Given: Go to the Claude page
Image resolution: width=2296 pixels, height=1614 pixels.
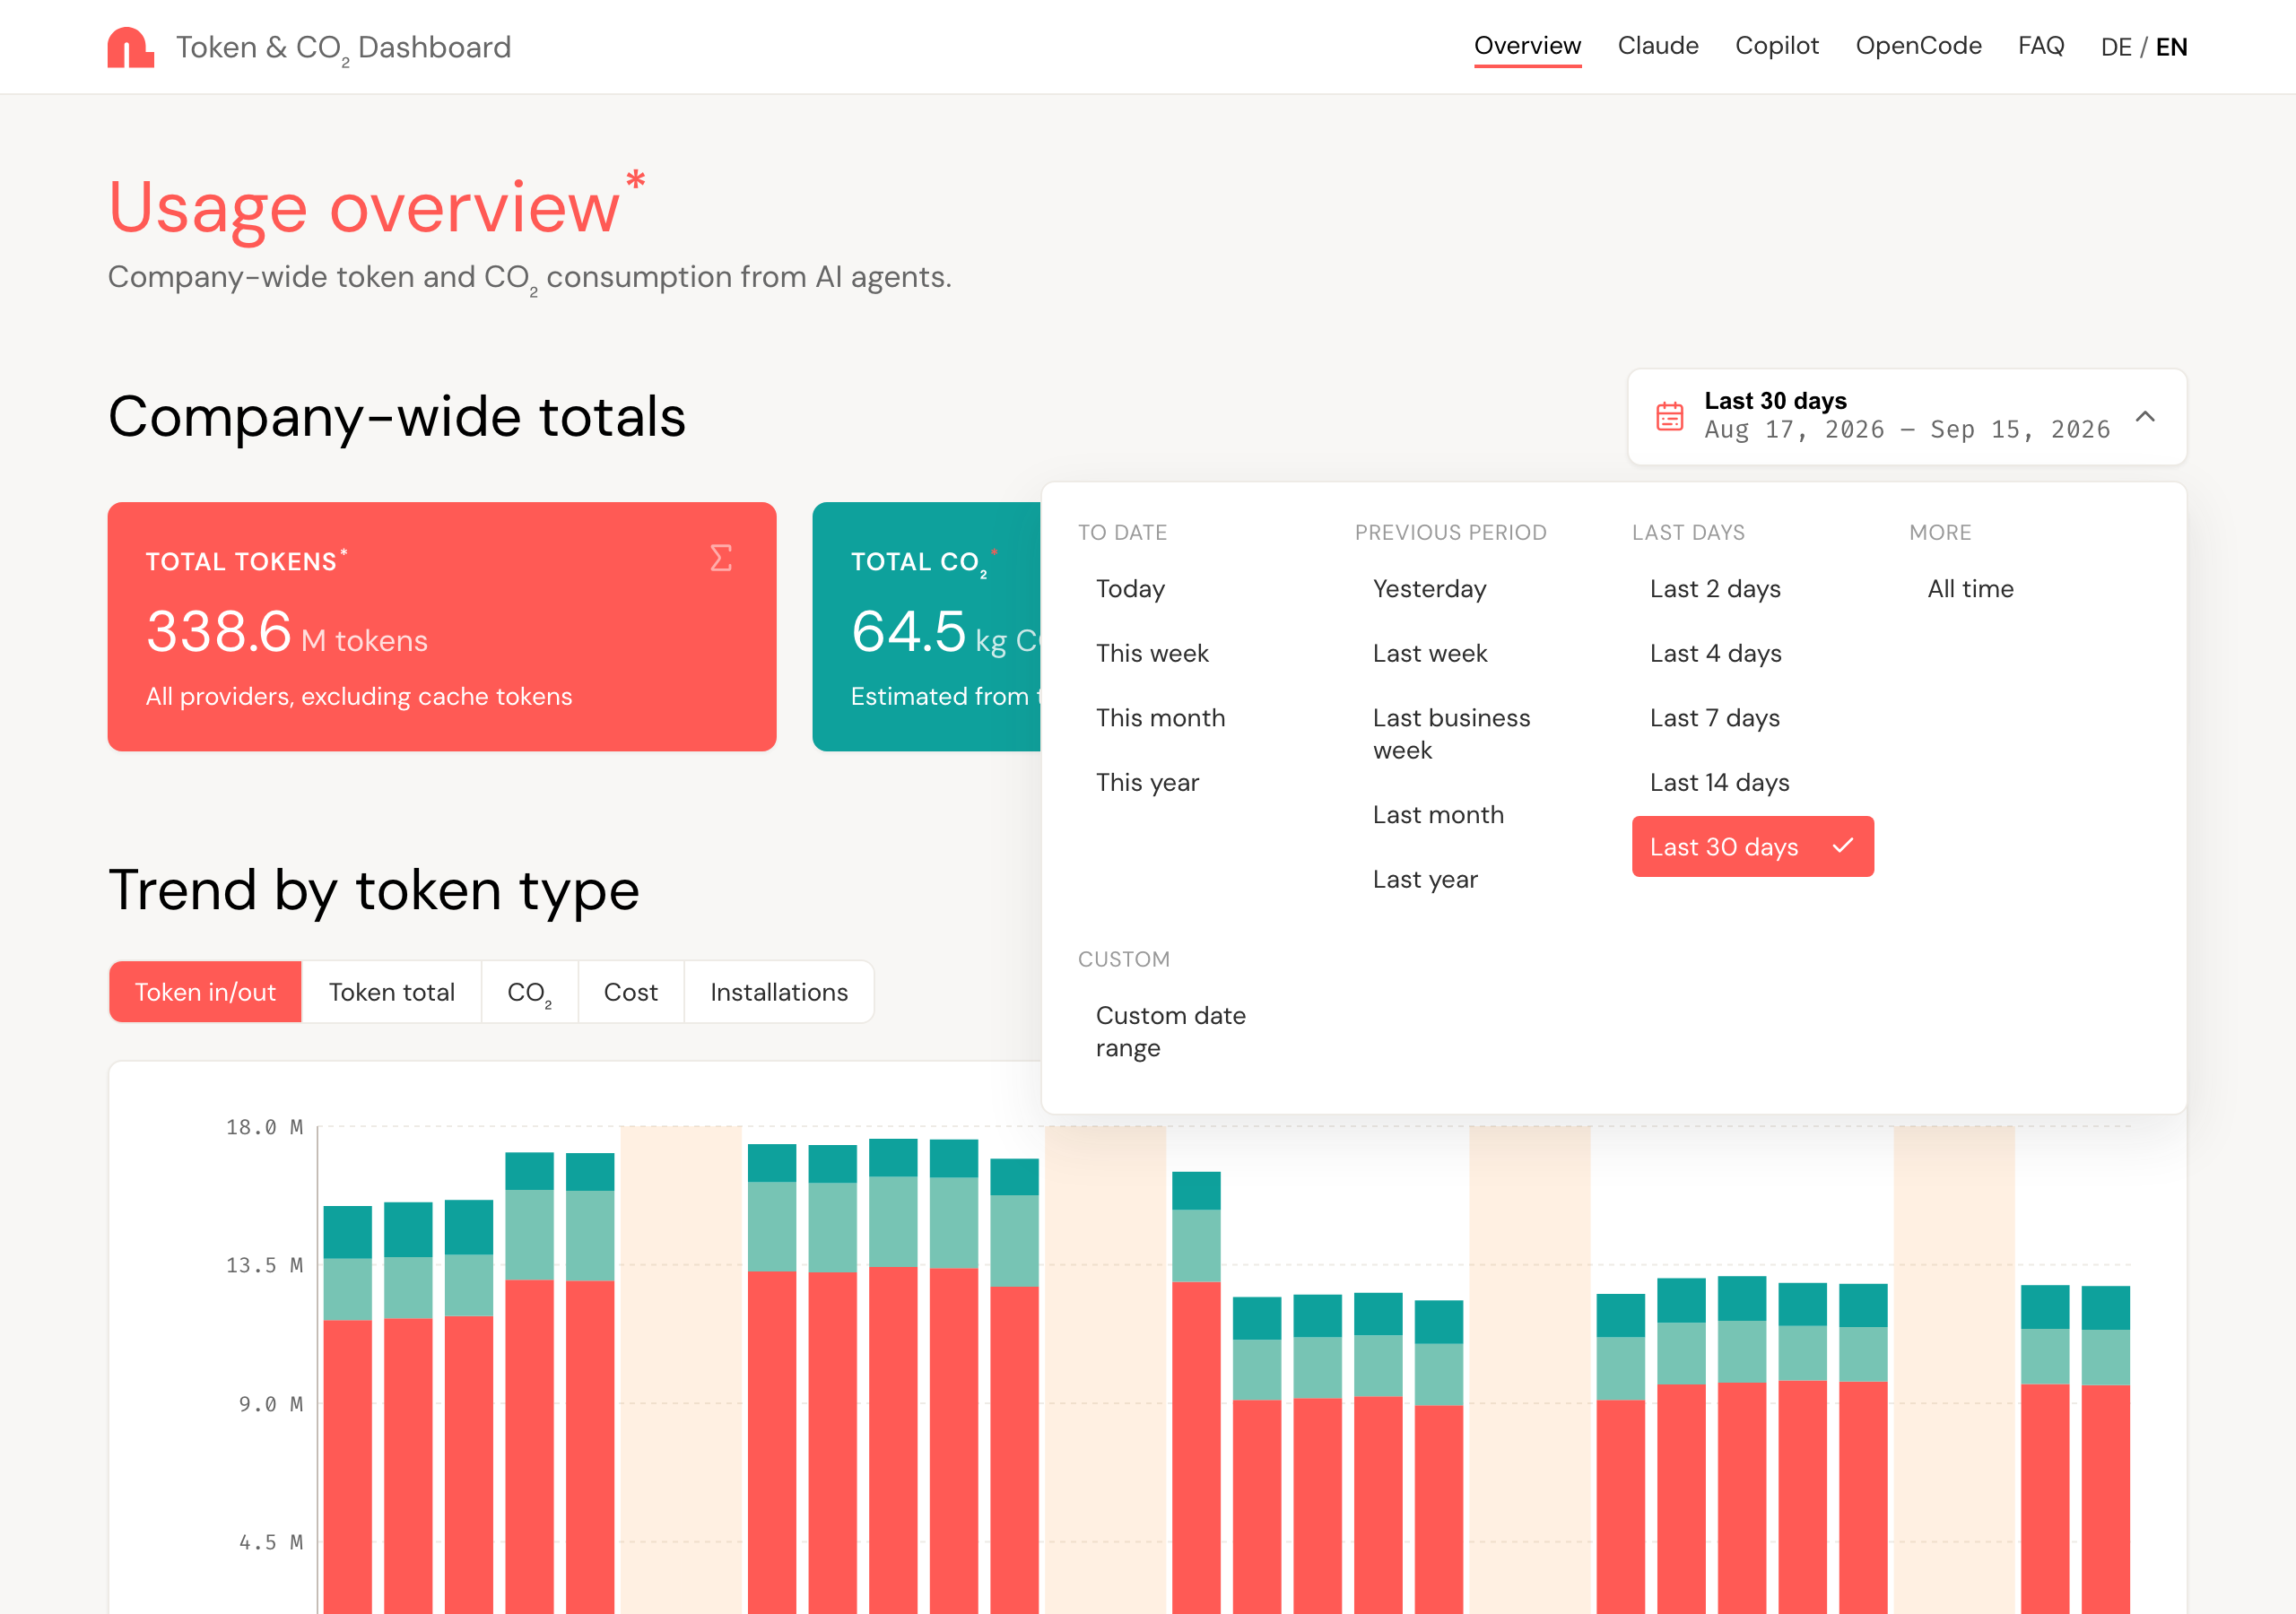Looking at the screenshot, I should pyautogui.click(x=1658, y=46).
